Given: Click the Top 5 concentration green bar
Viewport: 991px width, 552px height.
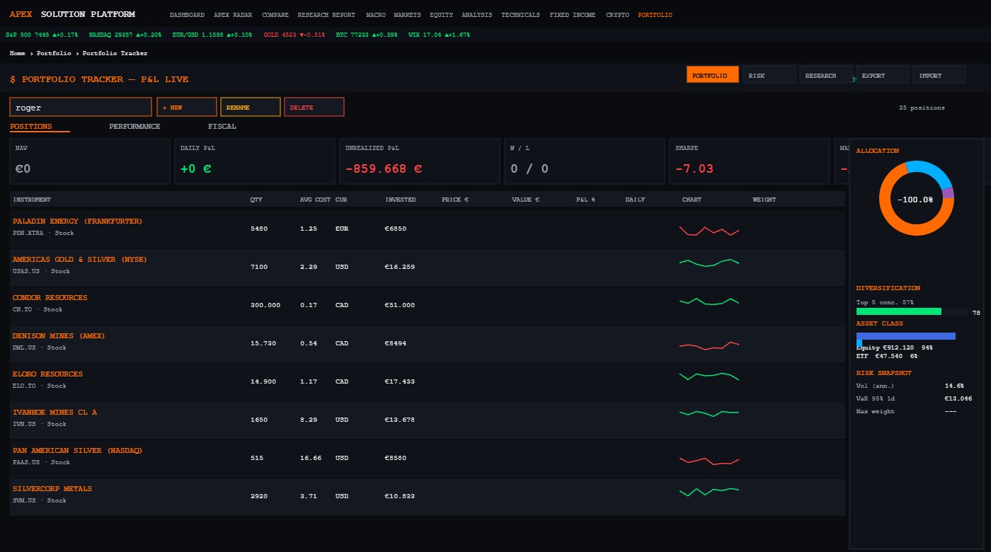Looking at the screenshot, I should pos(899,311).
